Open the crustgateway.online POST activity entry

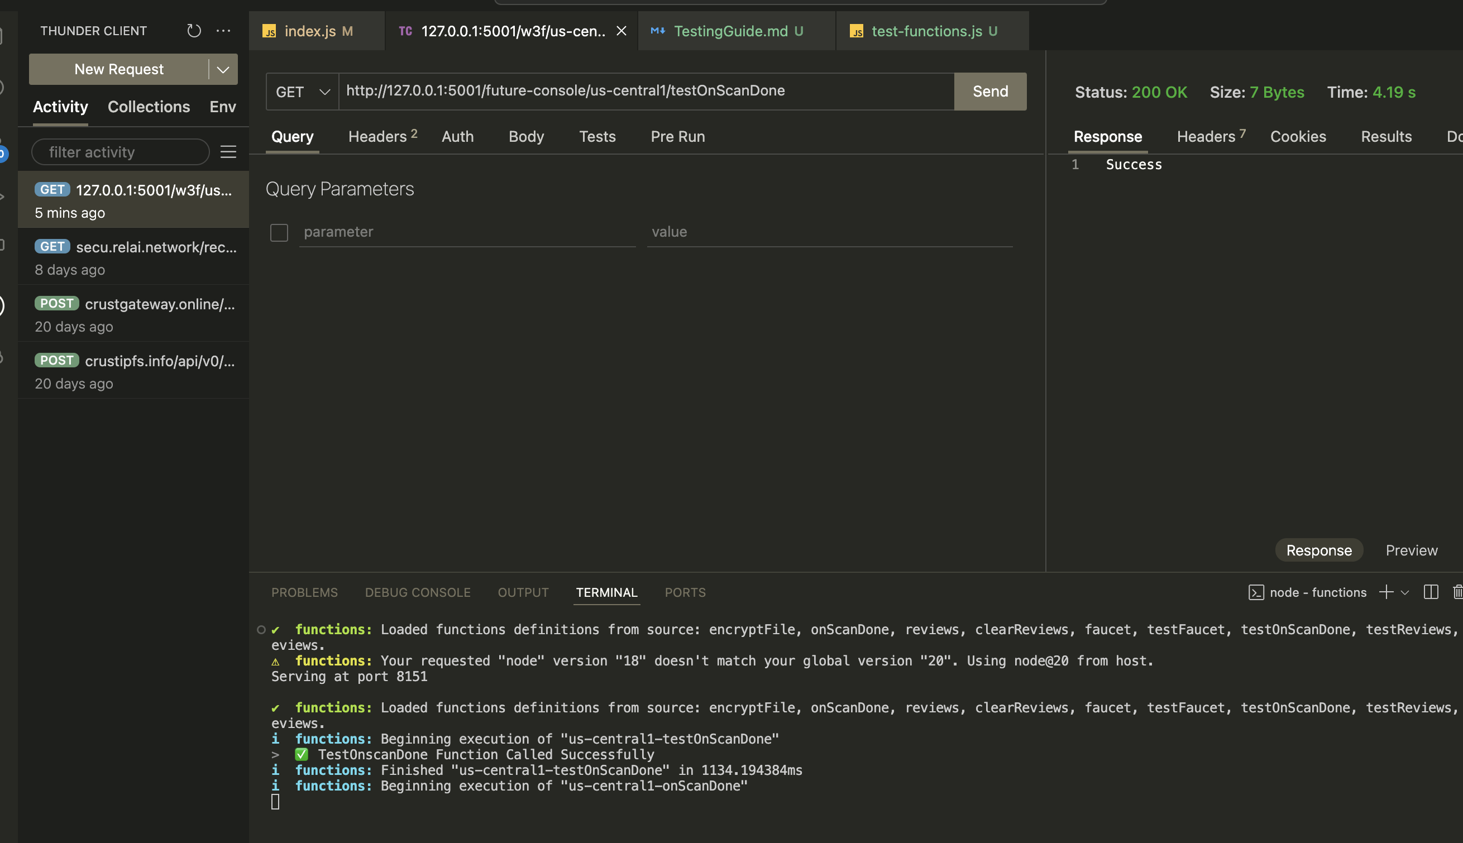[x=134, y=314]
